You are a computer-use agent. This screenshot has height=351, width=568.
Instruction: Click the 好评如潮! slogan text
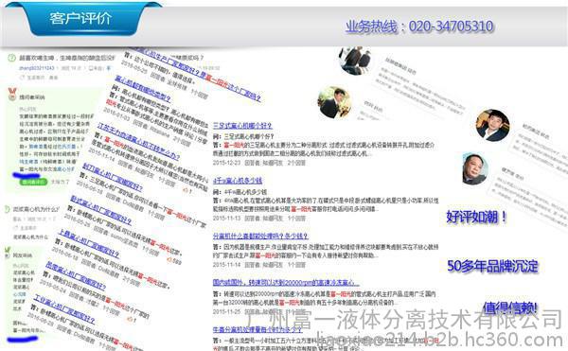476,217
